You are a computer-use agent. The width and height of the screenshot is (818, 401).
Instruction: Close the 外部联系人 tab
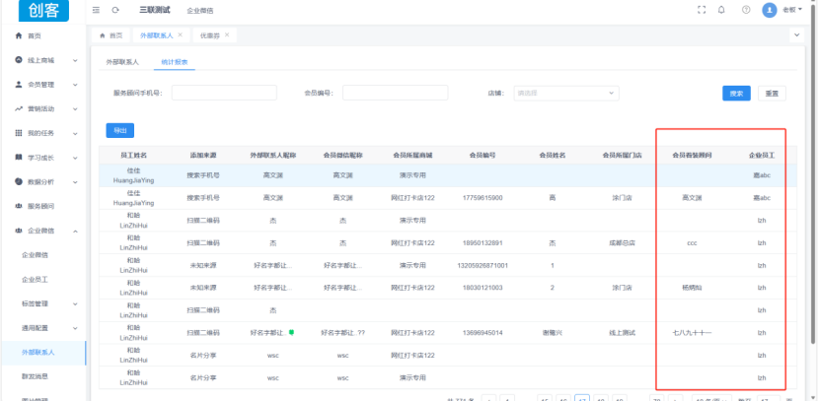pyautogui.click(x=180, y=34)
